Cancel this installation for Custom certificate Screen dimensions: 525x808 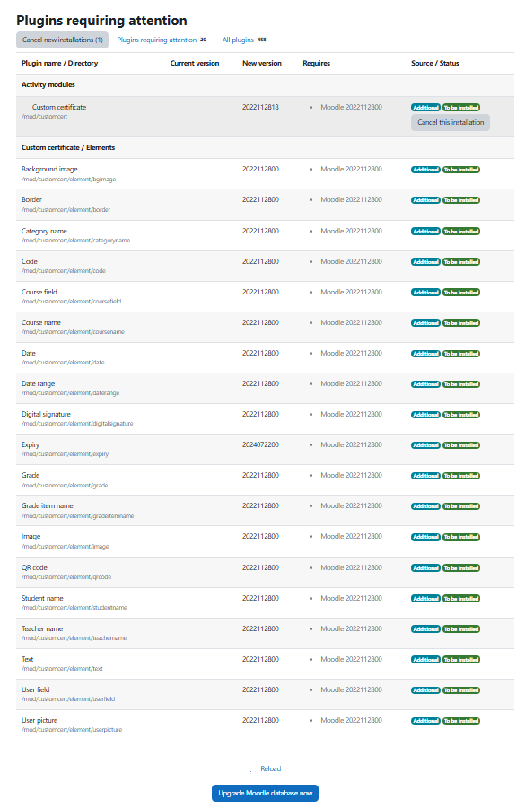point(451,123)
